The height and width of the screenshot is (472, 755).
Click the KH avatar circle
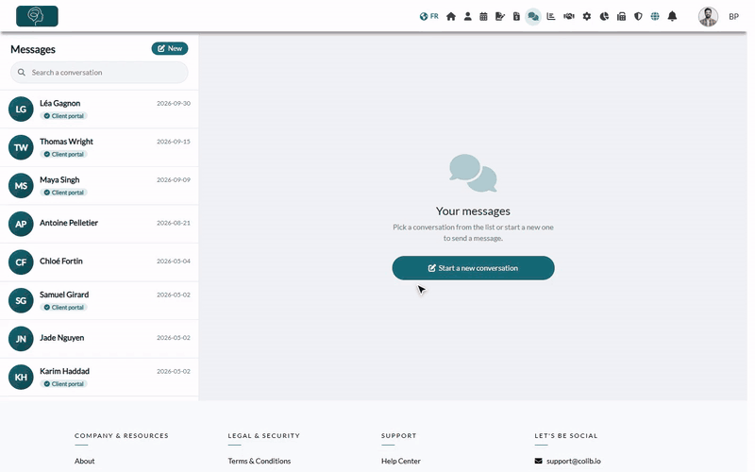(21, 377)
